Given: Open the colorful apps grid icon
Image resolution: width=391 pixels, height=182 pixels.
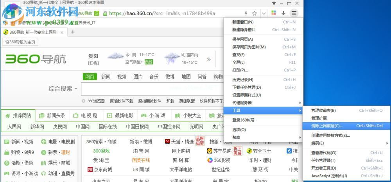Looking at the screenshot, I should (273, 13).
